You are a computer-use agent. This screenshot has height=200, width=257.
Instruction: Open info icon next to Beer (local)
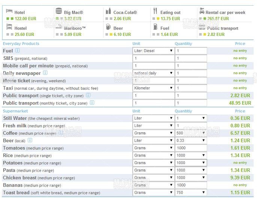pos(30,140)
